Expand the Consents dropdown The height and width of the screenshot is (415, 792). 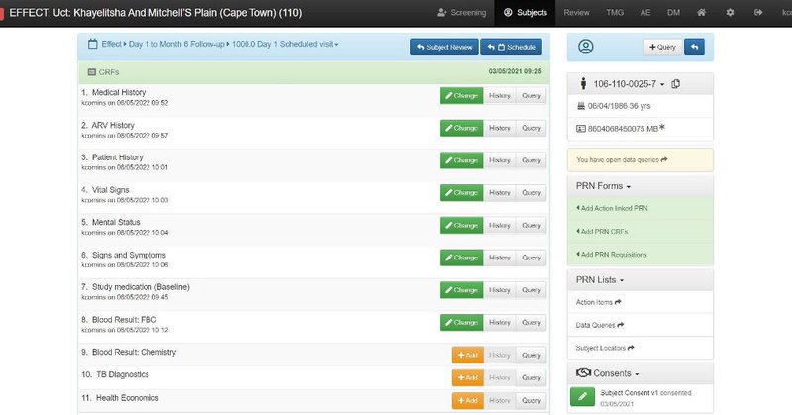point(616,373)
